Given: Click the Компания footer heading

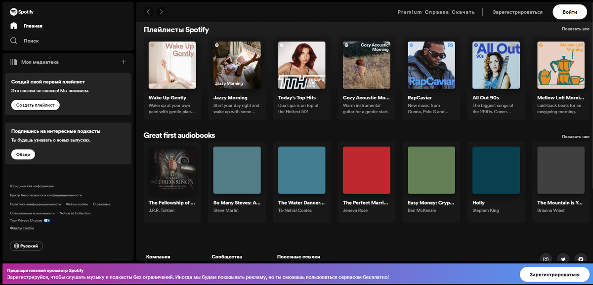Looking at the screenshot, I should click(158, 257).
